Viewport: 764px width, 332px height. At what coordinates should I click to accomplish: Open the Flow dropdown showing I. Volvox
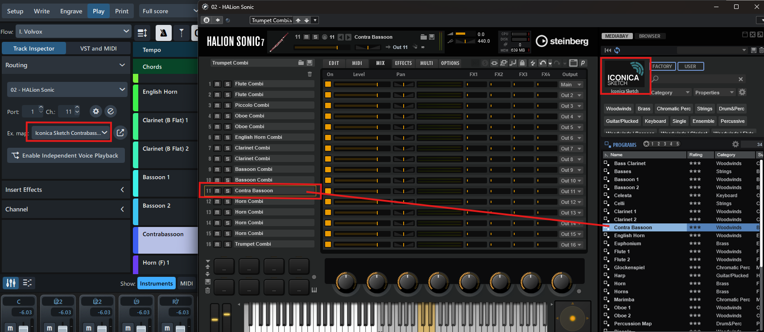(74, 32)
